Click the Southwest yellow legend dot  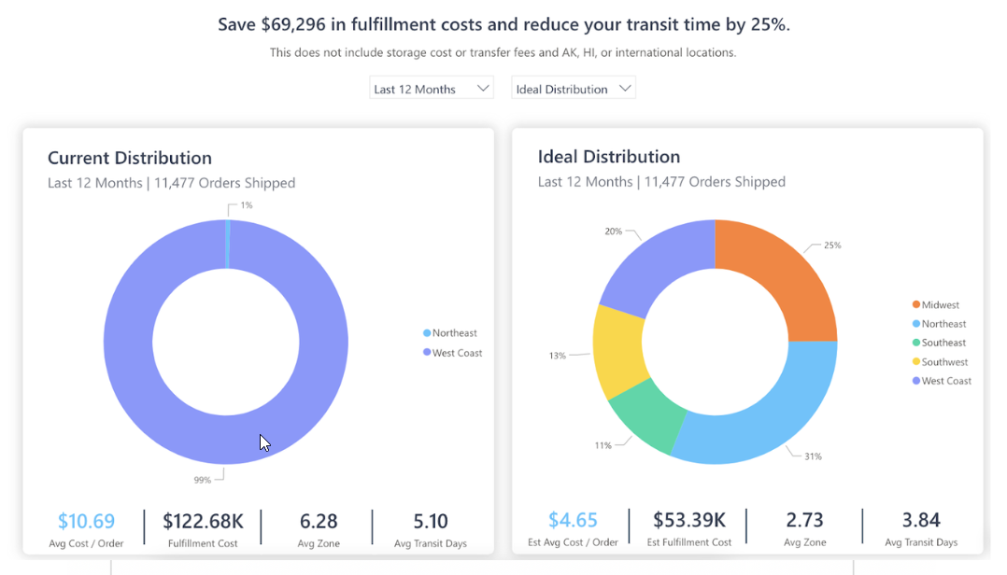(x=916, y=362)
